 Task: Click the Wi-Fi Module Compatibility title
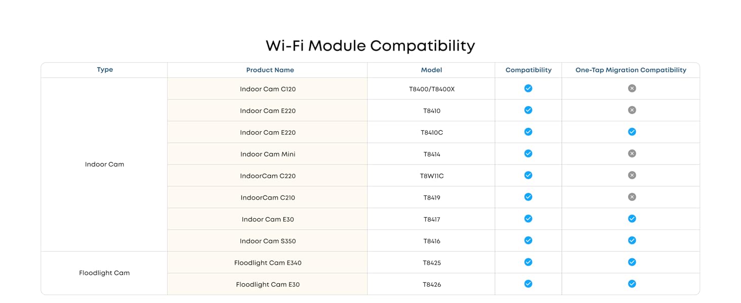click(x=370, y=46)
